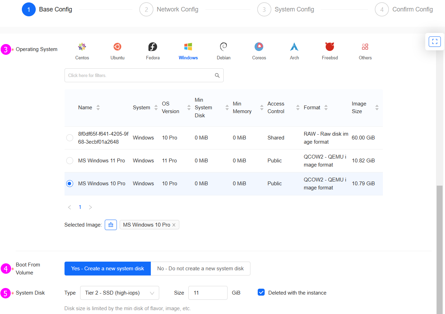Viewport: 445px width, 314px height.
Task: Select radio for image 8f0df65f-f641-4205-9f68
Action: 70,138
